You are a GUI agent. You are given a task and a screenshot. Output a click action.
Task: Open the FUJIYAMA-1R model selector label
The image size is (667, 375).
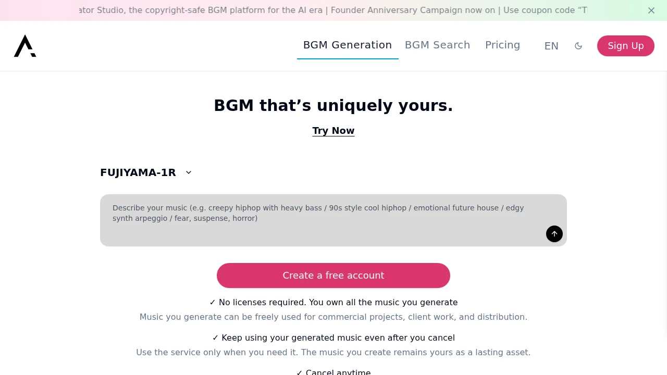tap(138, 172)
